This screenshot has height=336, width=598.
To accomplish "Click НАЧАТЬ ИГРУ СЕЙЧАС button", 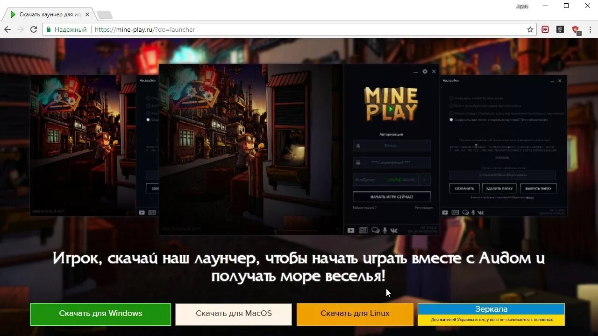I will coord(392,196).
